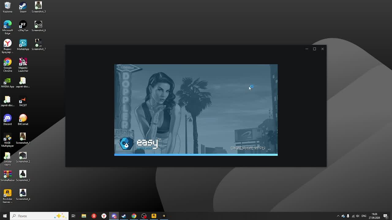
Task: Select the Steam desktop shortcut
Action: pyautogui.click(x=23, y=8)
